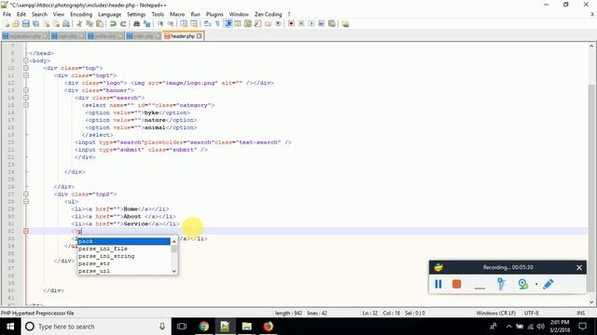The image size is (597, 335).
Task: Undo the last edit via toolbar
Action: point(113,23)
